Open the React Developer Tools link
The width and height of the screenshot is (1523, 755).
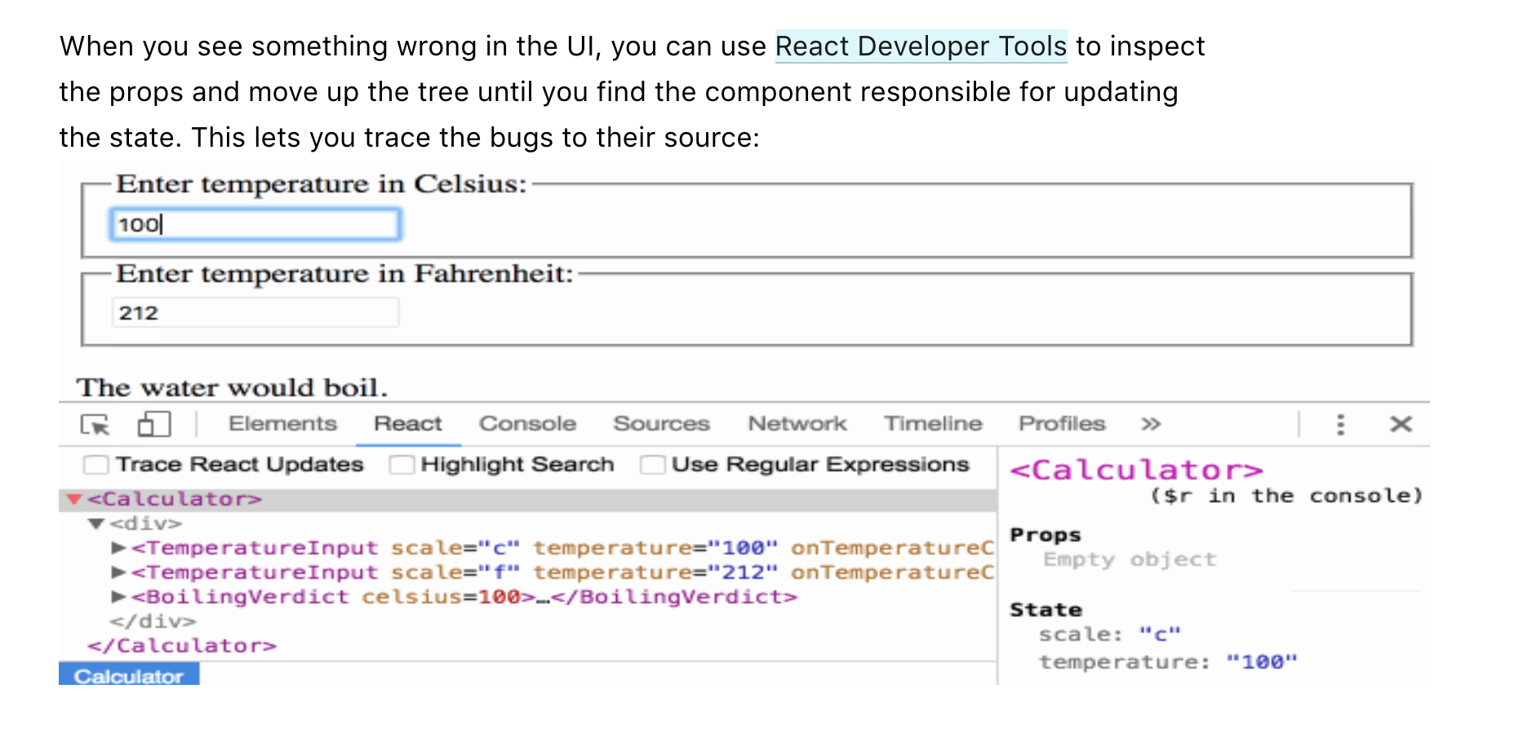click(x=921, y=46)
